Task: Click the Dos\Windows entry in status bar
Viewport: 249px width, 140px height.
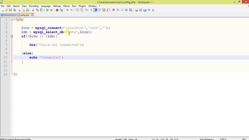Action: pyautogui.click(x=207, y=139)
